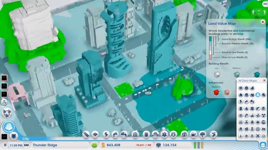The height and width of the screenshot is (150, 268).
Task: Toggle the highlighted Land Value data map
Action: click(x=258, y=95)
